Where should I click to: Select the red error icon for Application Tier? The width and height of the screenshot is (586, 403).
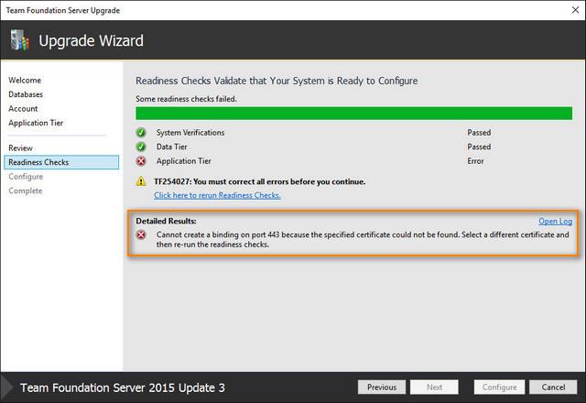(x=142, y=160)
